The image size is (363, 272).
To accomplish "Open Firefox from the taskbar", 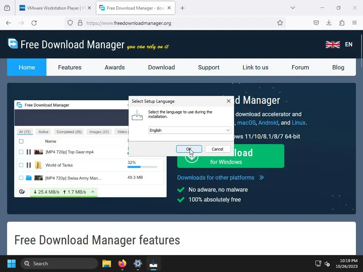I will point(122,263).
